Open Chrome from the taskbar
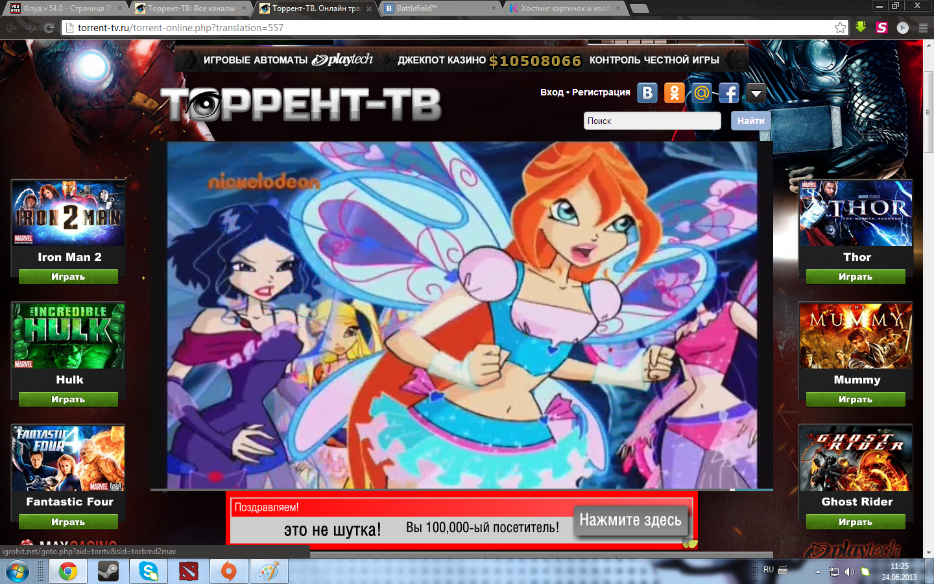This screenshot has width=934, height=584. (67, 572)
